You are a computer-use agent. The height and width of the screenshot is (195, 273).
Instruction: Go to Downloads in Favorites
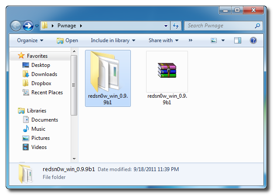coord(44,74)
